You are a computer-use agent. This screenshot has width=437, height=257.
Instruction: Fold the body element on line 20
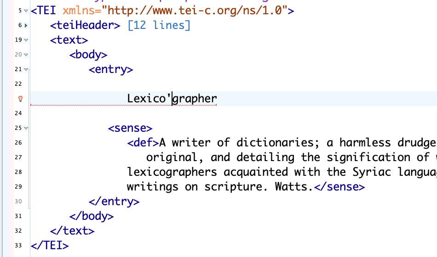tap(26, 55)
